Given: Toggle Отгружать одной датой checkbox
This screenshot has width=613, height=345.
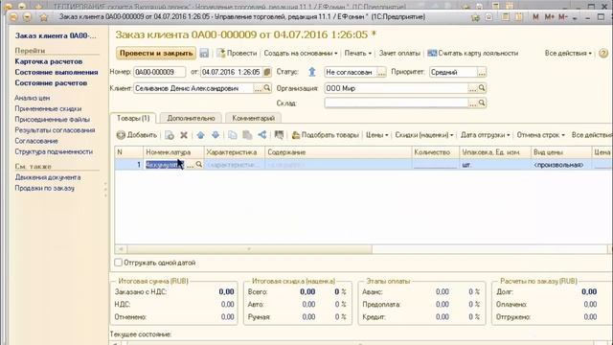Looking at the screenshot, I should (x=118, y=263).
